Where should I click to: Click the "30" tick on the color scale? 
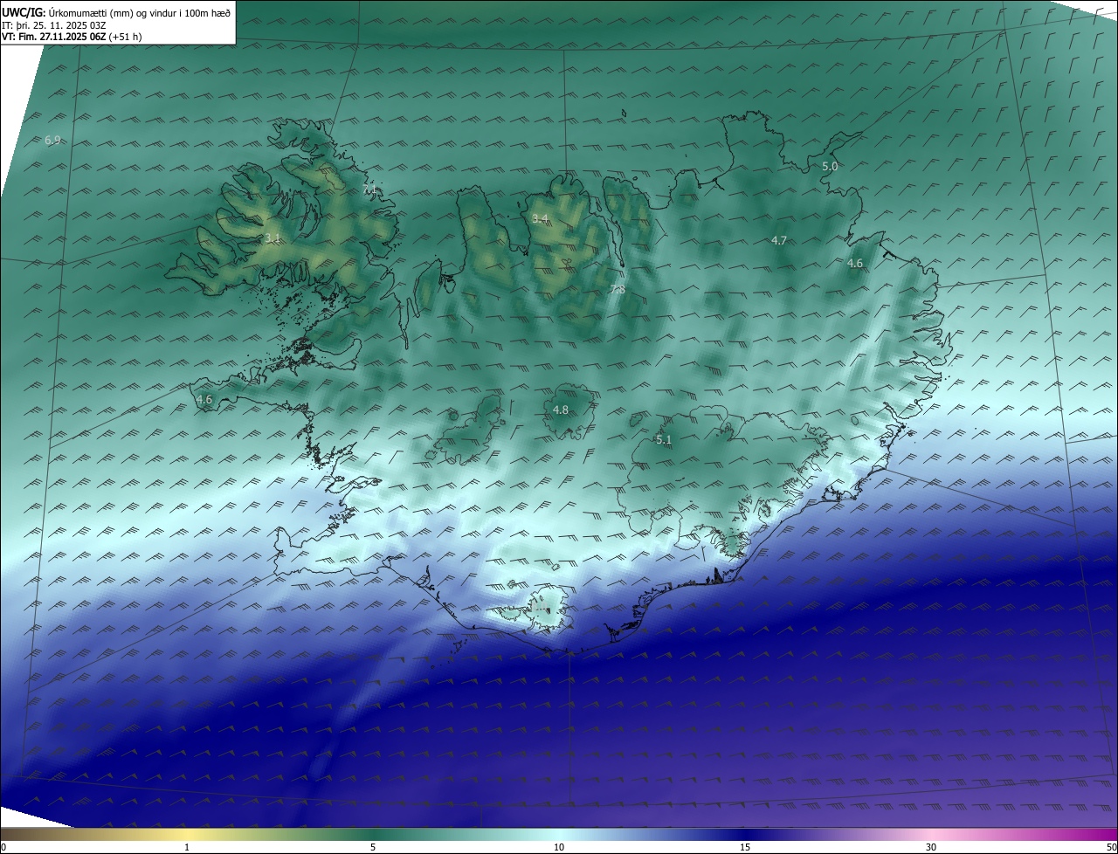pos(931,847)
